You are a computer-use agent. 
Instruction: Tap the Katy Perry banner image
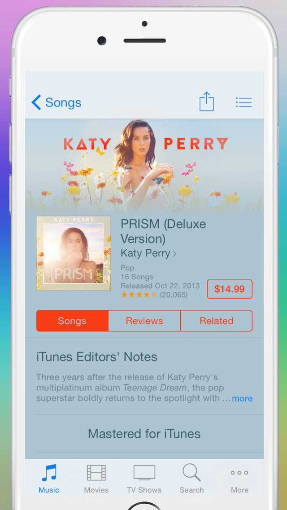coord(144,166)
